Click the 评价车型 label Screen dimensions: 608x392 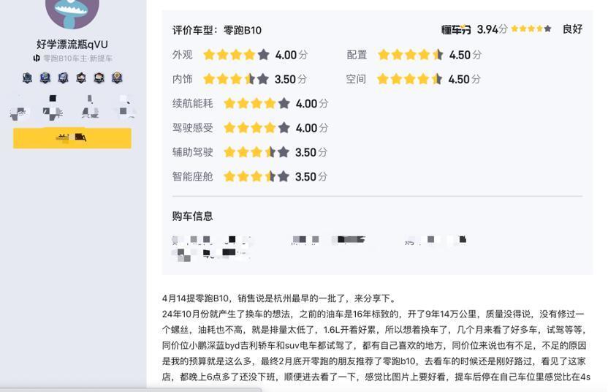coord(195,30)
